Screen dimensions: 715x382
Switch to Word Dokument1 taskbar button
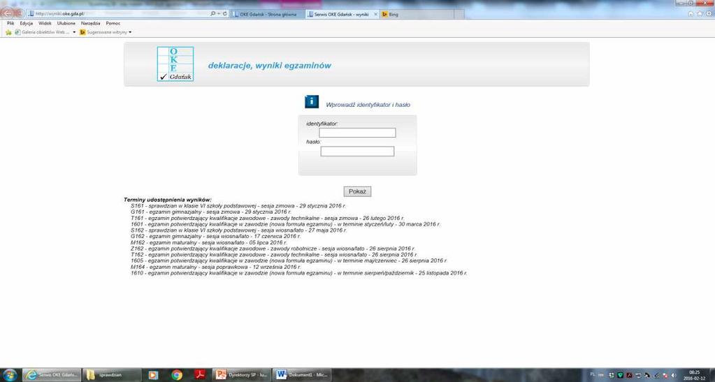tap(302, 375)
